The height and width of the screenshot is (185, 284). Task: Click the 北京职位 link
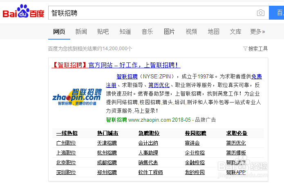(66, 163)
